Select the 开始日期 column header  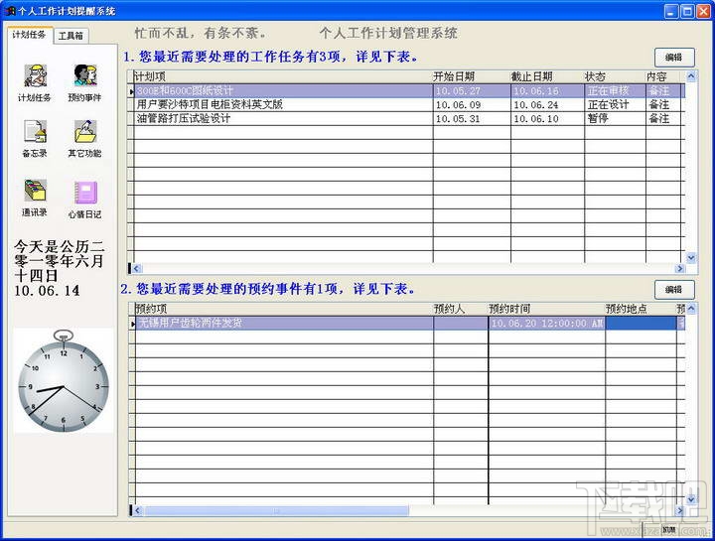pos(472,76)
